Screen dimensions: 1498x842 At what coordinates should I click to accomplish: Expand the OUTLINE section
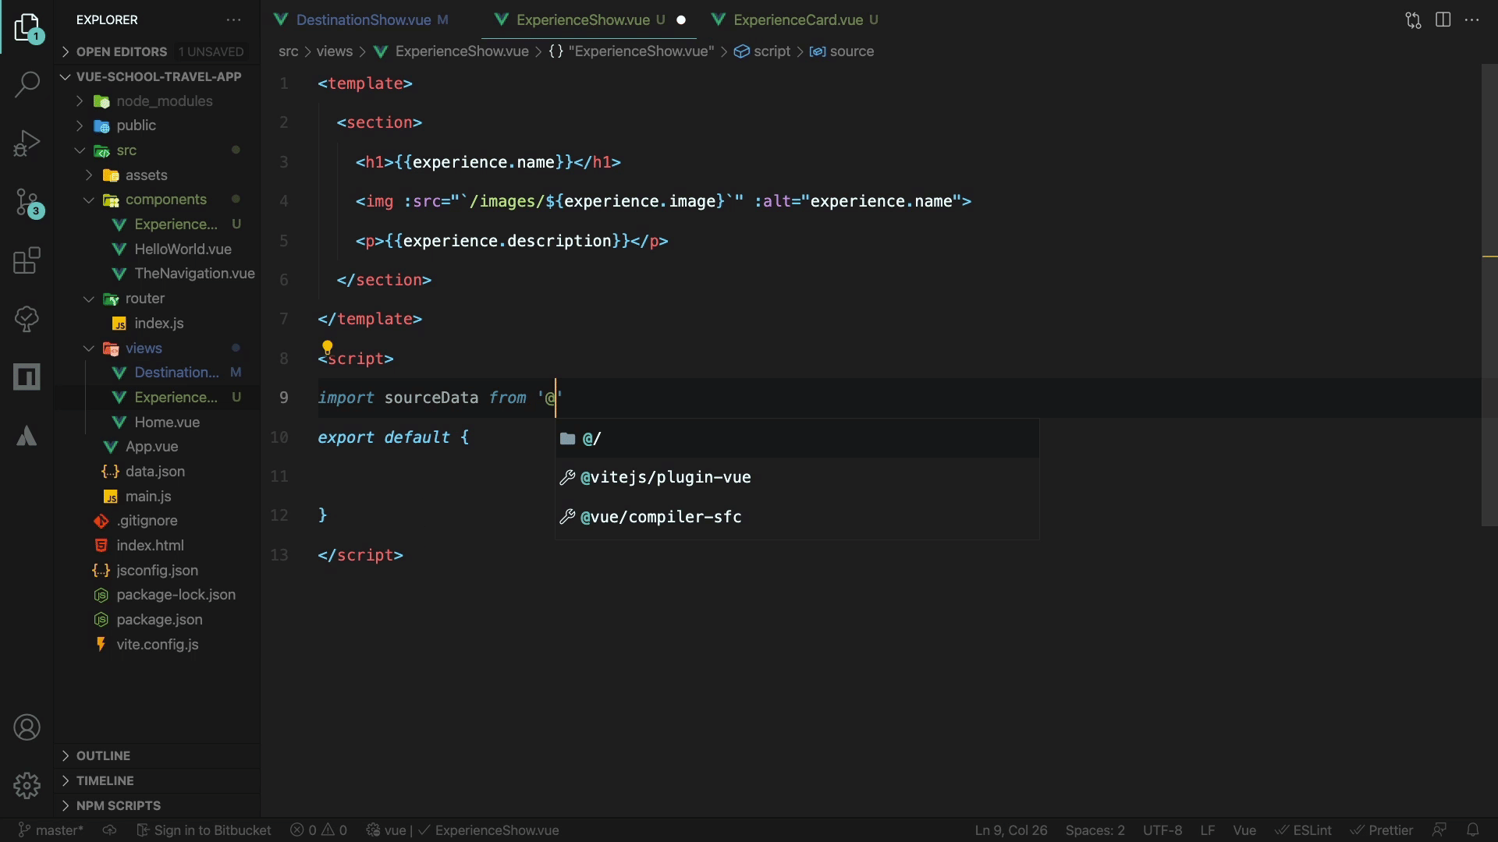point(103,755)
